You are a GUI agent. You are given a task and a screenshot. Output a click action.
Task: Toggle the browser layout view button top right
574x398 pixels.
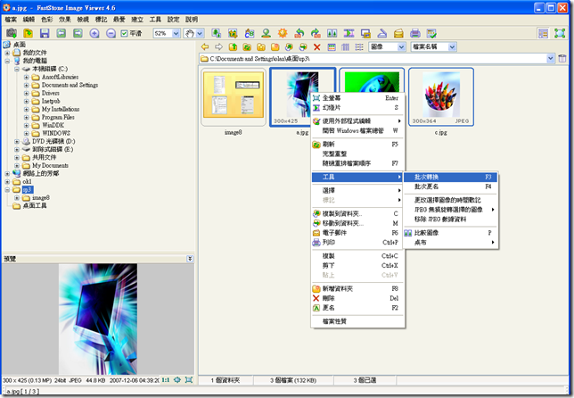pos(544,33)
